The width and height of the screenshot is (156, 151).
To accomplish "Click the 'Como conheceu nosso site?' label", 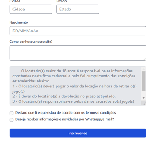I will 31,42.
